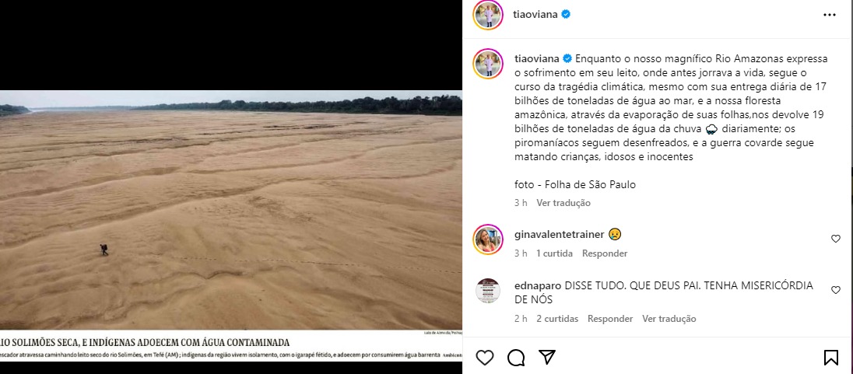
Task: Open the three-dot options menu
Action: 829,15
